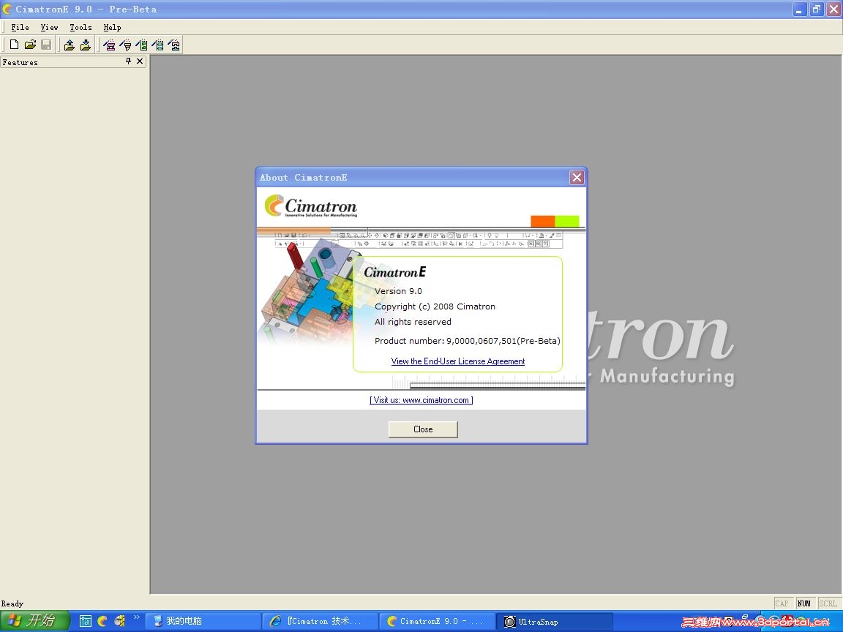The image size is (843, 632).
Task: Launch the teal die wizard icon
Action: point(173,45)
